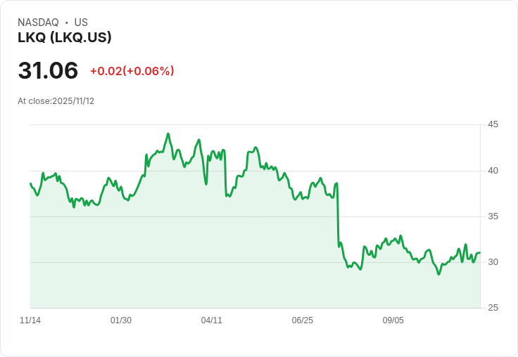The image size is (518, 357).
Task: Click the NASDAQ exchange label
Action: click(x=38, y=22)
